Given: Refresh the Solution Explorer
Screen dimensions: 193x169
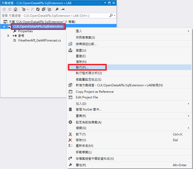Looking at the screenshot, I should 38,9.
